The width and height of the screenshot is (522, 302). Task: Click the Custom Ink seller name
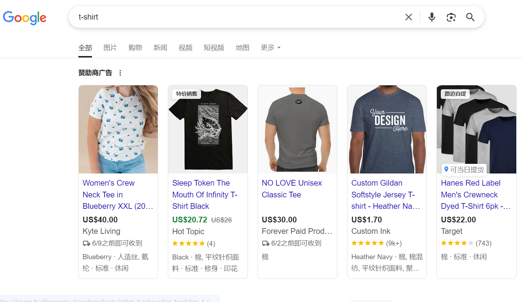coord(371,231)
